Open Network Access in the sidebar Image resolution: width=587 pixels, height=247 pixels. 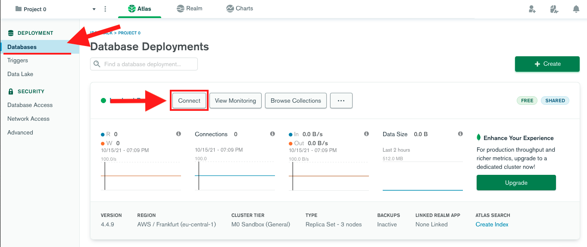(28, 119)
